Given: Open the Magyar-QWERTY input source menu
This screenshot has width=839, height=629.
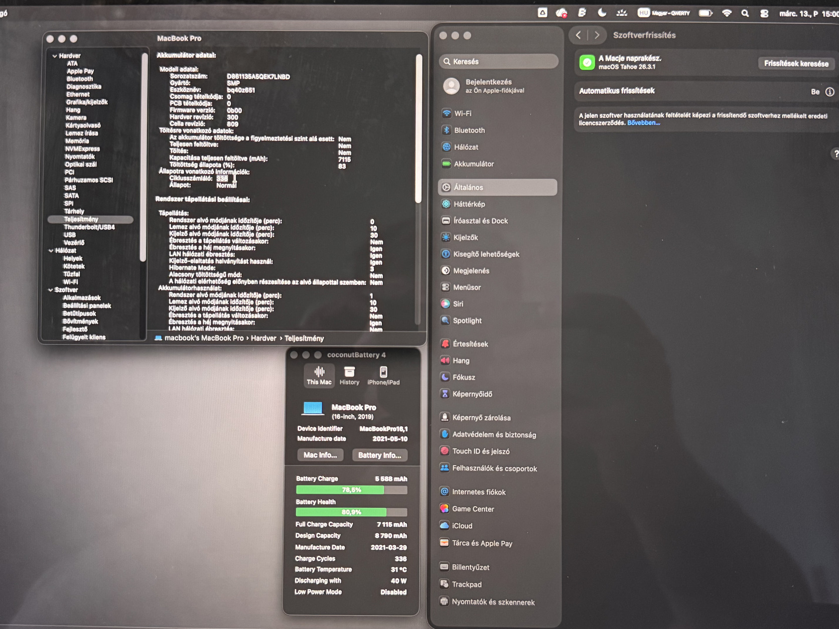Looking at the screenshot, I should [664, 13].
